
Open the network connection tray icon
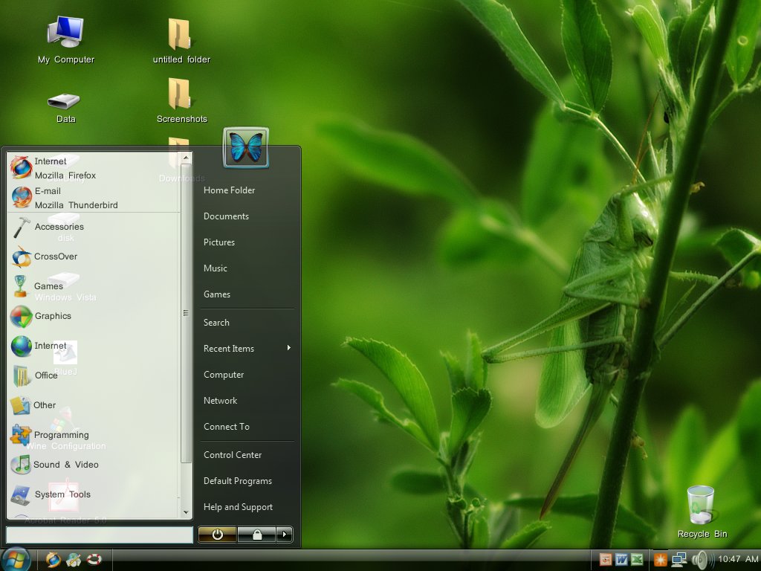[x=679, y=560]
